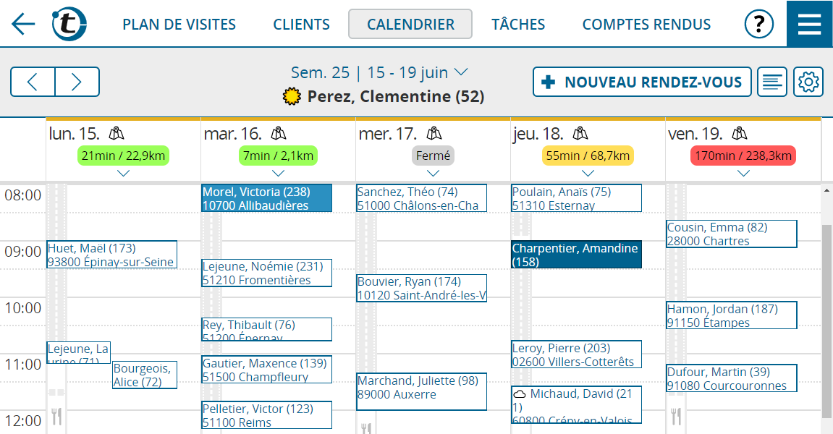Go to the Plan de visites tab

(179, 24)
